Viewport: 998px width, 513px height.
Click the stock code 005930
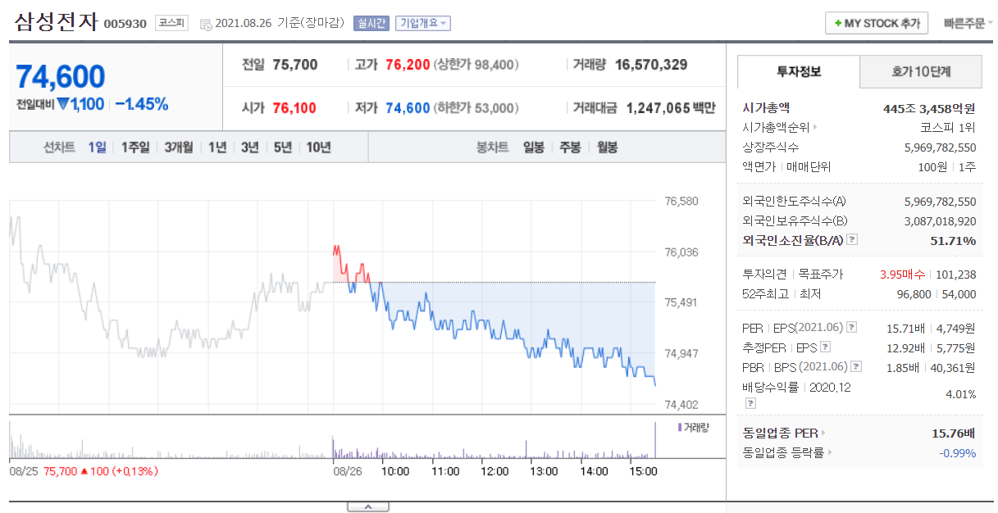[125, 25]
